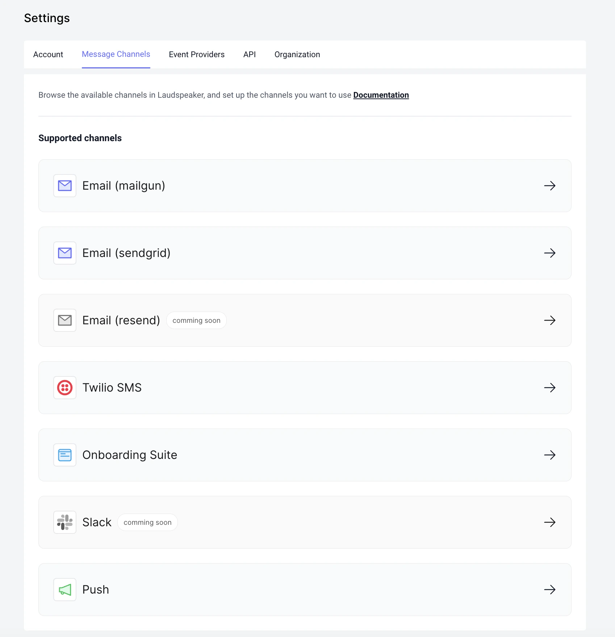Click the Onboarding Suite panel icon

point(64,455)
